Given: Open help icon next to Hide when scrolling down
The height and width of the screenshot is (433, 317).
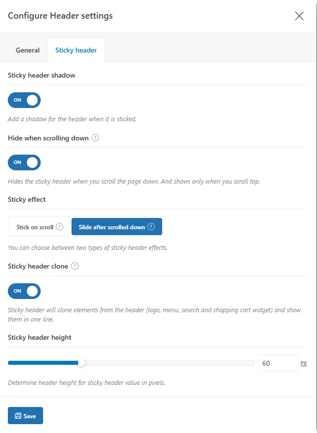Looking at the screenshot, I should (x=95, y=137).
